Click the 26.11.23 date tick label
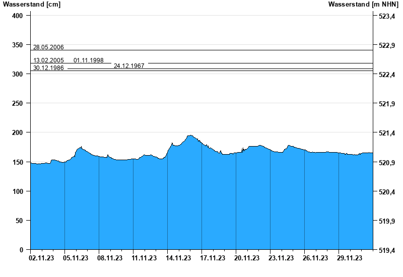Image resolution: width=403 pixels, height=277 pixels. point(315,258)
